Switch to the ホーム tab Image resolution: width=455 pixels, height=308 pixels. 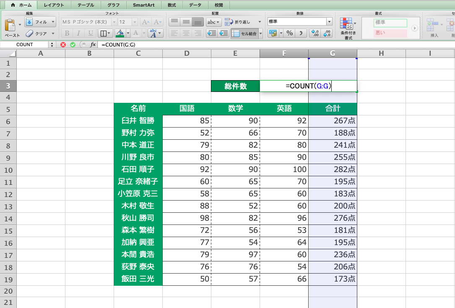(x=21, y=5)
